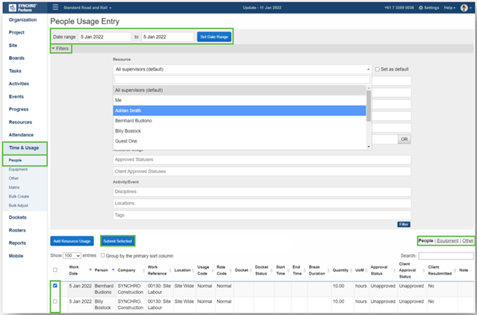The image size is (477, 315).
Task: Click Submit Selected button
Action: click(118, 241)
